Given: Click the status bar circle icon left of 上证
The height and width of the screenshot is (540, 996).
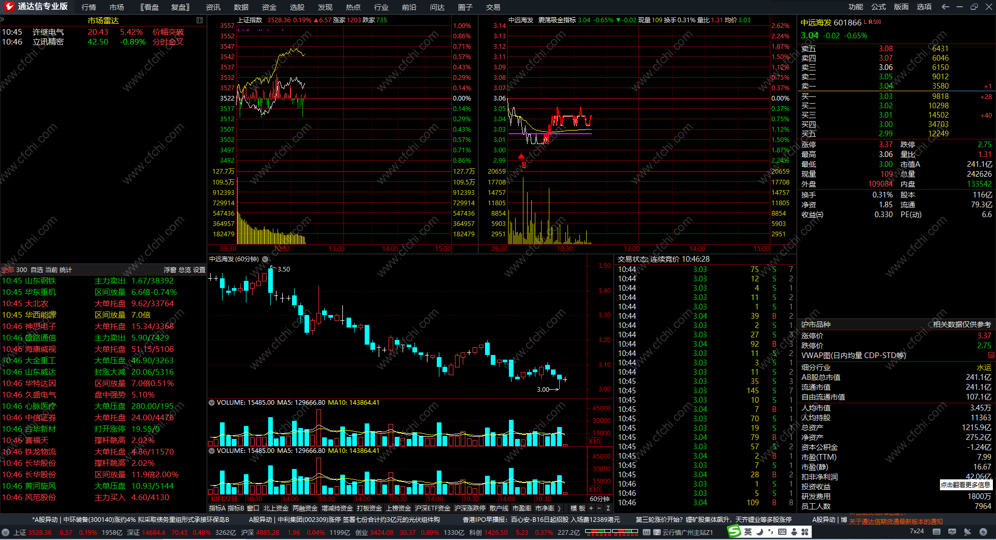Looking at the screenshot, I should [x=6, y=532].
